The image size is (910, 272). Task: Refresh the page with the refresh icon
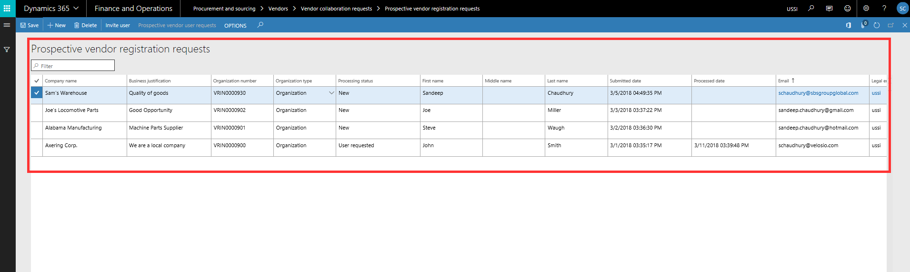[877, 25]
